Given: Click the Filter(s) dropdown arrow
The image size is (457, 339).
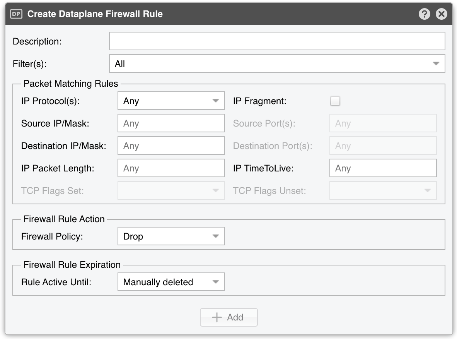Looking at the screenshot, I should pos(436,63).
